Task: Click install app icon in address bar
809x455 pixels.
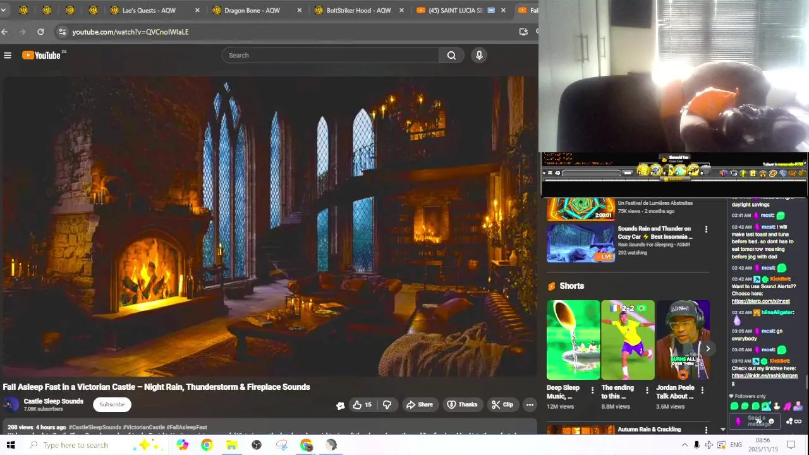Action: [x=523, y=32]
